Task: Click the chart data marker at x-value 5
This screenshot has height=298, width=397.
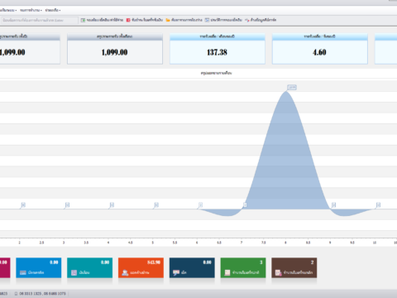Action: pyautogui.click(x=156, y=204)
